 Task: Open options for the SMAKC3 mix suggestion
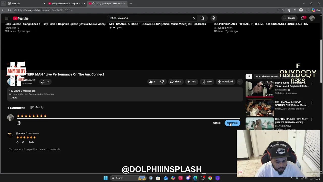[x=312, y=102]
